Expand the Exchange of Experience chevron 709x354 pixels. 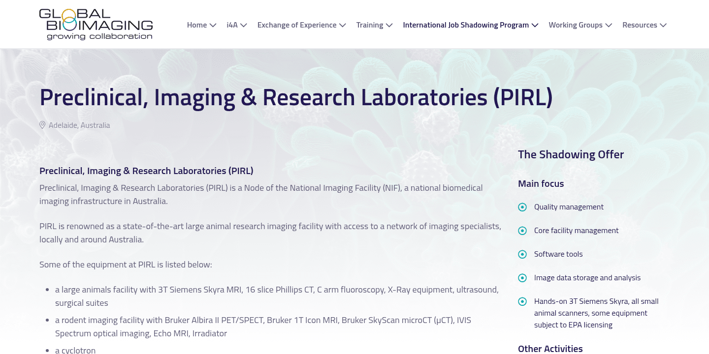tap(343, 25)
